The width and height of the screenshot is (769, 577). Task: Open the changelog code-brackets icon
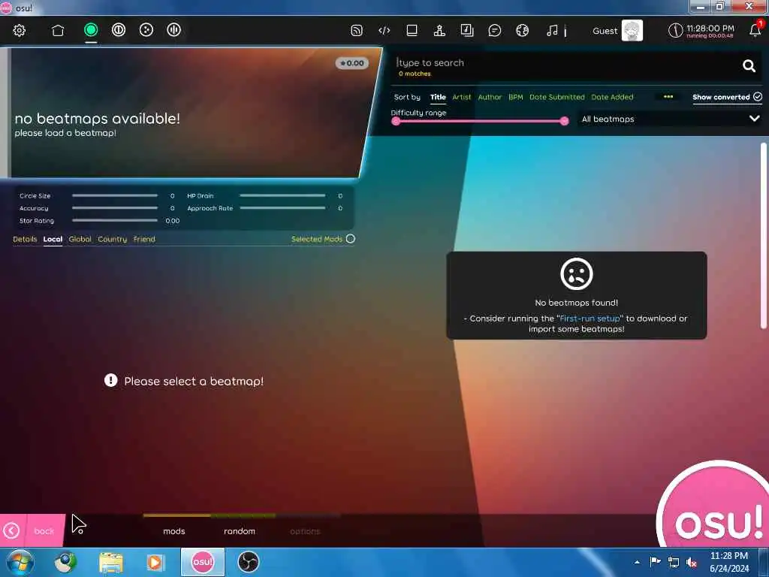coord(384,30)
